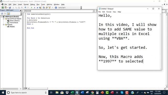Click the Redo toolbar icon
The width and height of the screenshot is (168, 95).
point(28,8)
